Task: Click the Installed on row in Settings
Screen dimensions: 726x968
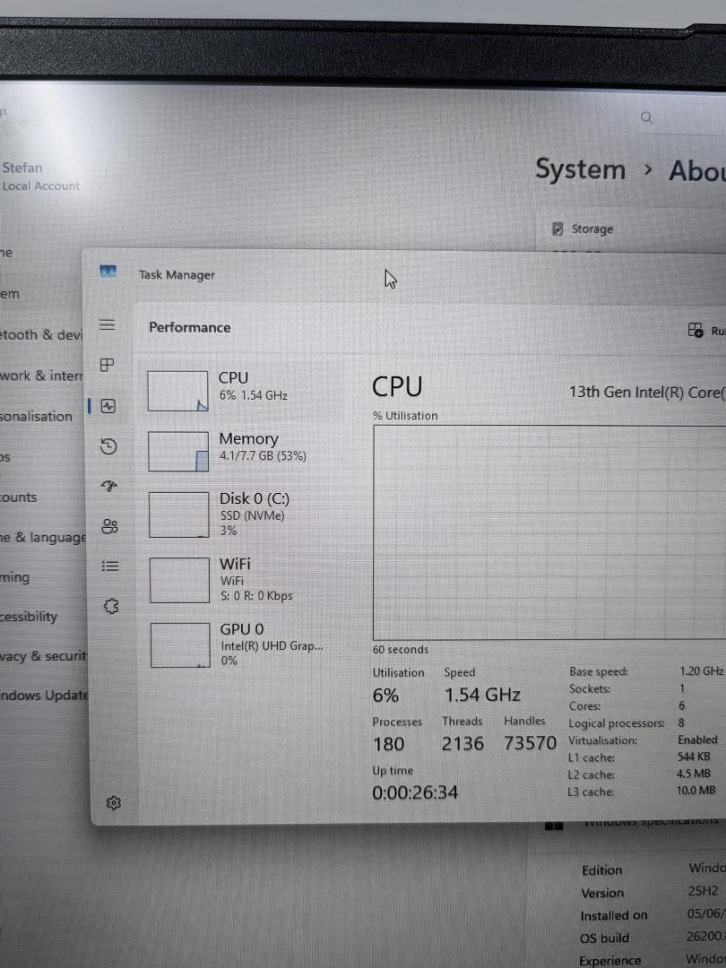Action: (653, 915)
